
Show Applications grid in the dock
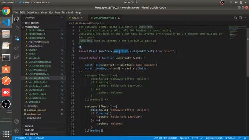(6, 134)
